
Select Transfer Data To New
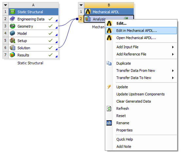click(141, 78)
